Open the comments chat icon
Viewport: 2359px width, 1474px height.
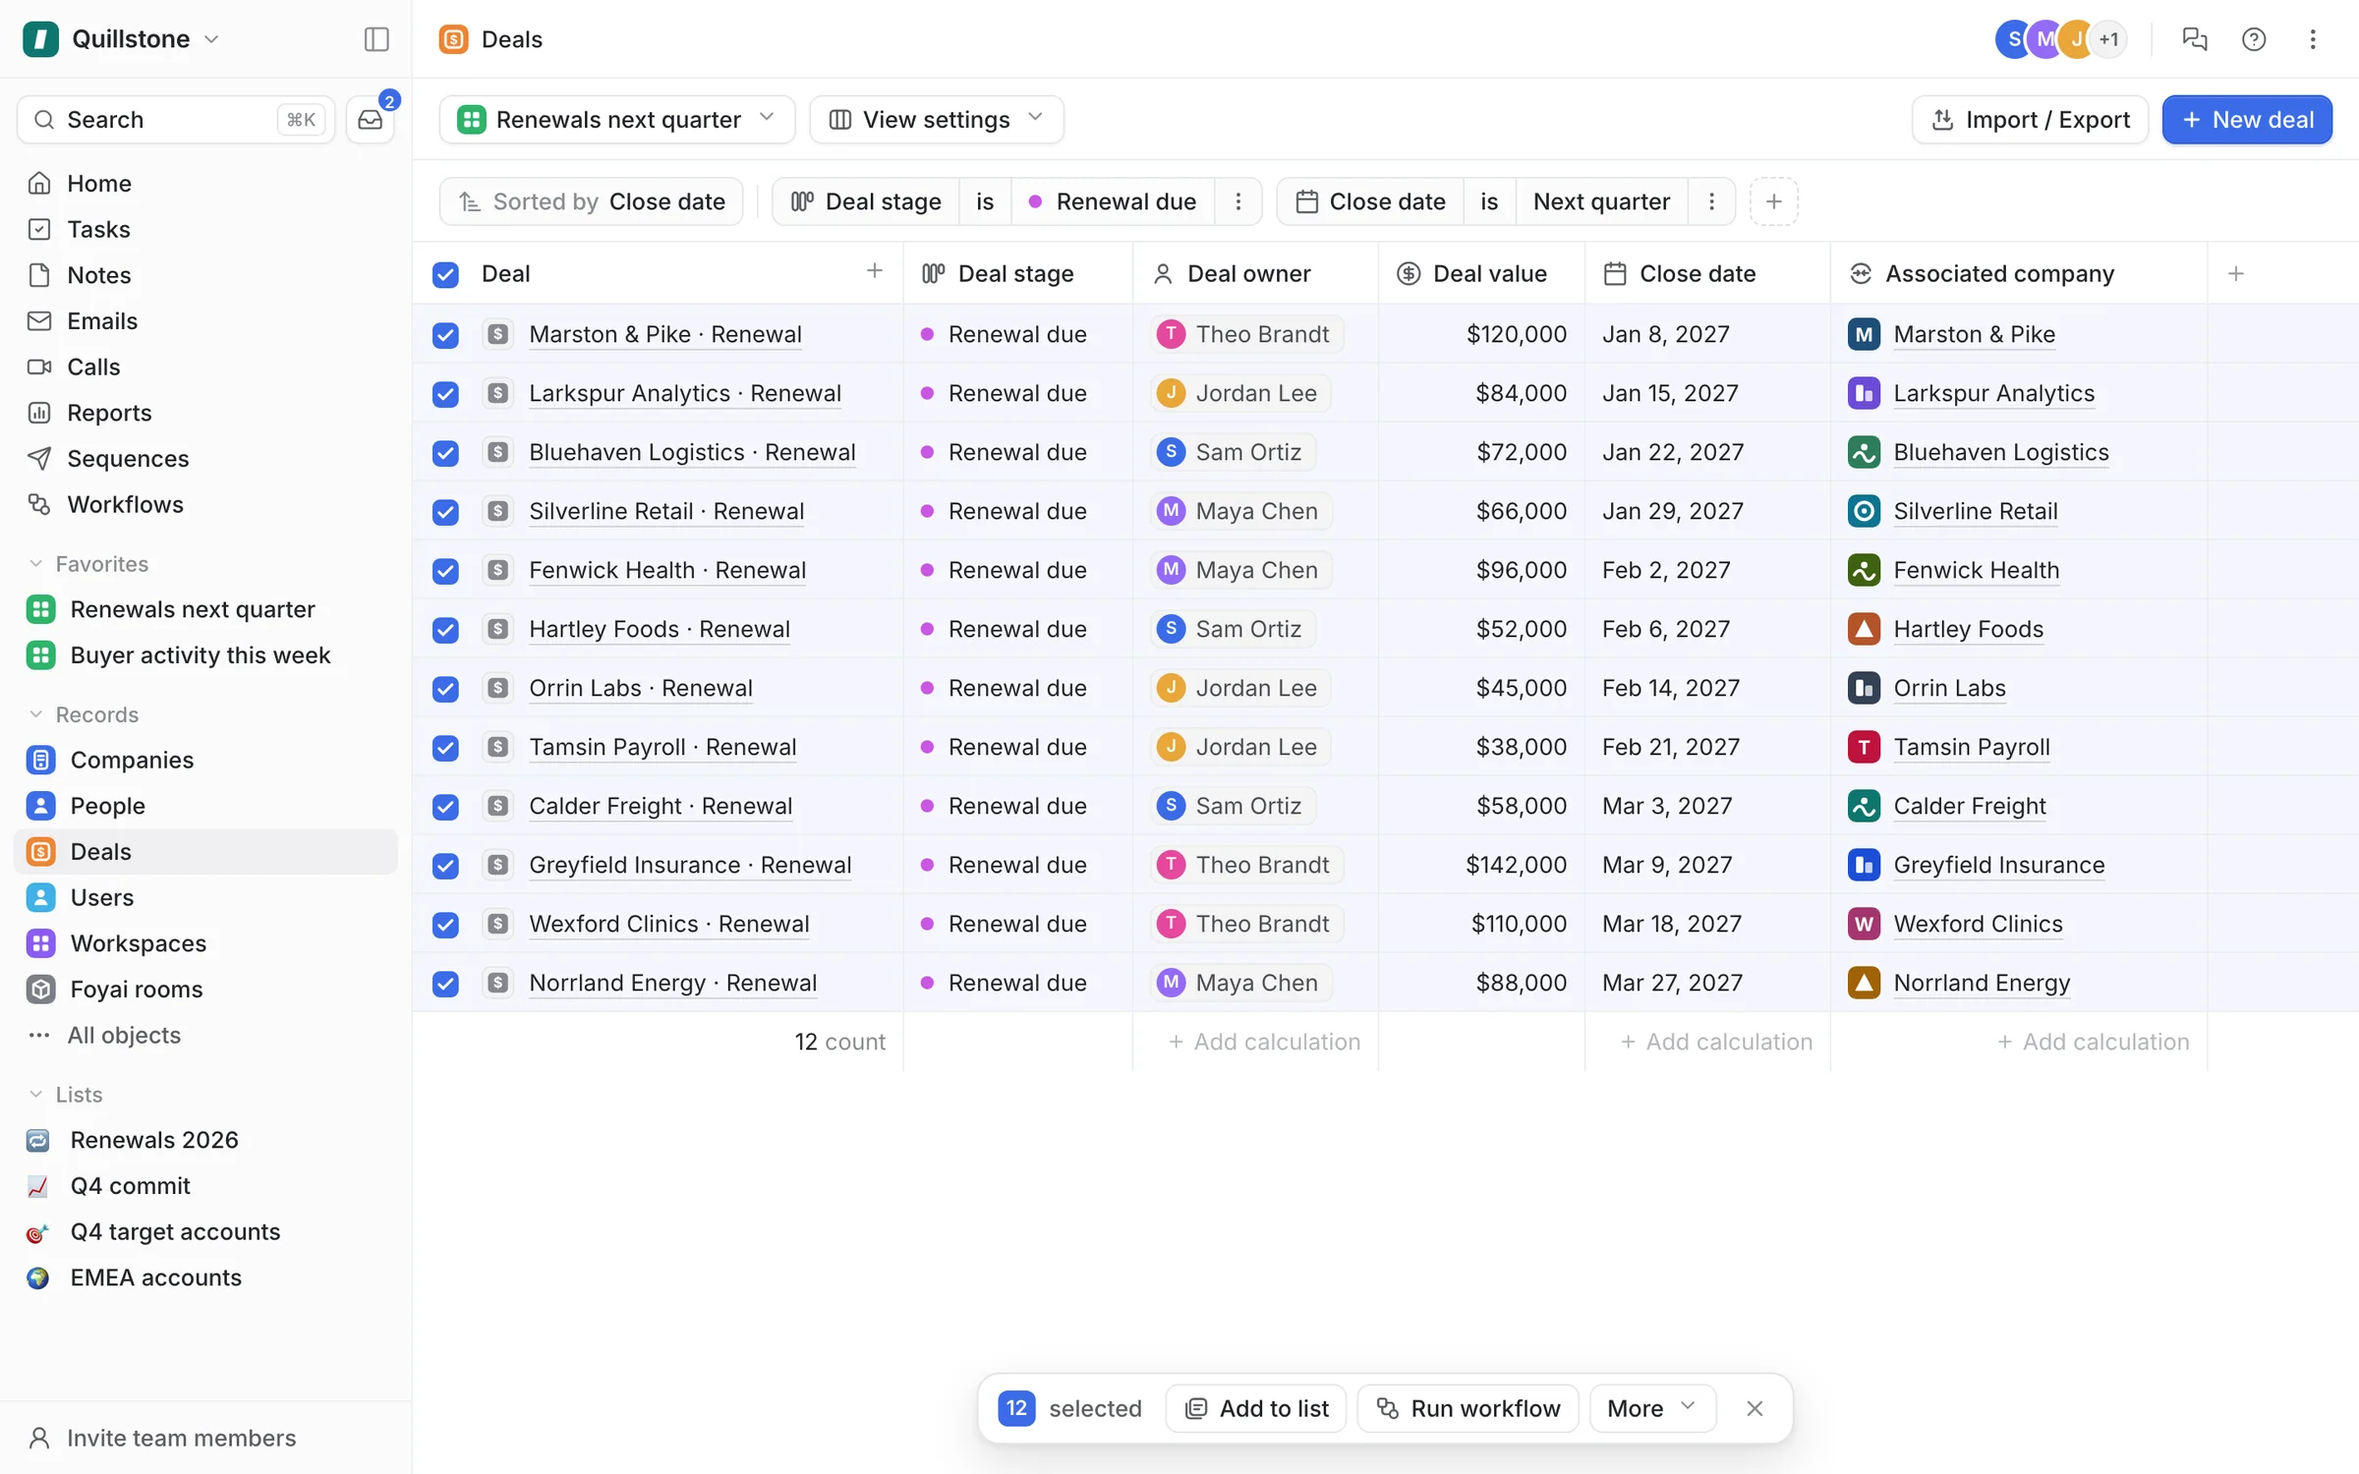pos(2195,39)
